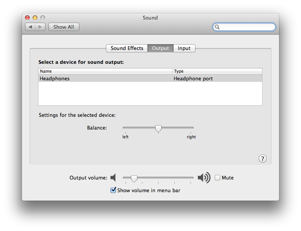Click the low volume speaker icon
Viewport: 301px width, 231px height.
coord(113,178)
